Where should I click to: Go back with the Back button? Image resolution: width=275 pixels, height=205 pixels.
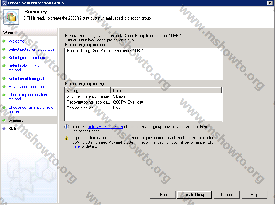click(163, 195)
